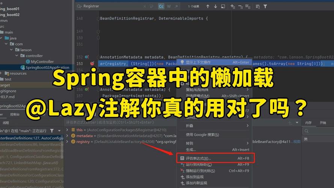The height and width of the screenshot is (188, 334).
Task: Collapse the controller package
Action: tap(17, 55)
